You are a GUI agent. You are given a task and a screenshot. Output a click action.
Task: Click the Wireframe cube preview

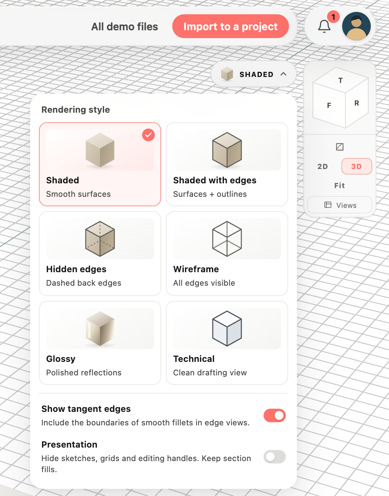[227, 239]
